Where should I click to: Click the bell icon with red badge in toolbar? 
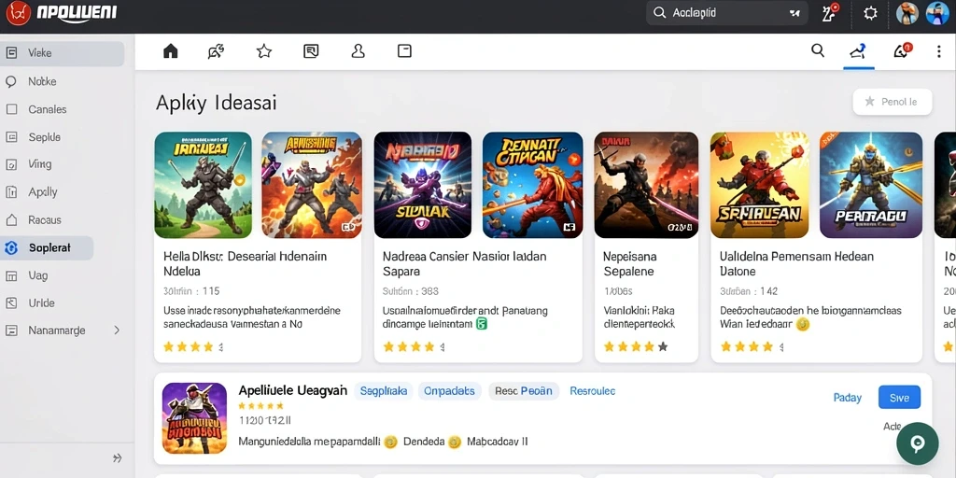902,51
